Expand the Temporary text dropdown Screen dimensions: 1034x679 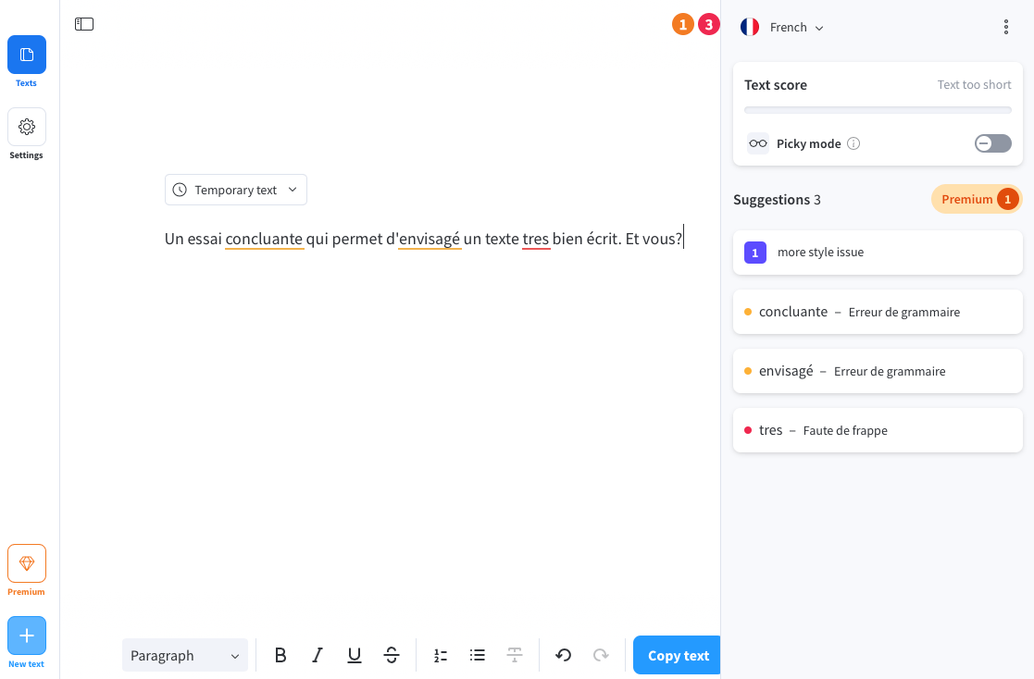[236, 190]
